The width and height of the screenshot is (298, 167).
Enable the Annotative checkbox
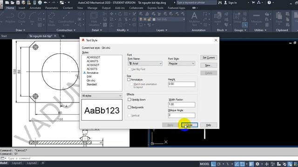point(129,79)
